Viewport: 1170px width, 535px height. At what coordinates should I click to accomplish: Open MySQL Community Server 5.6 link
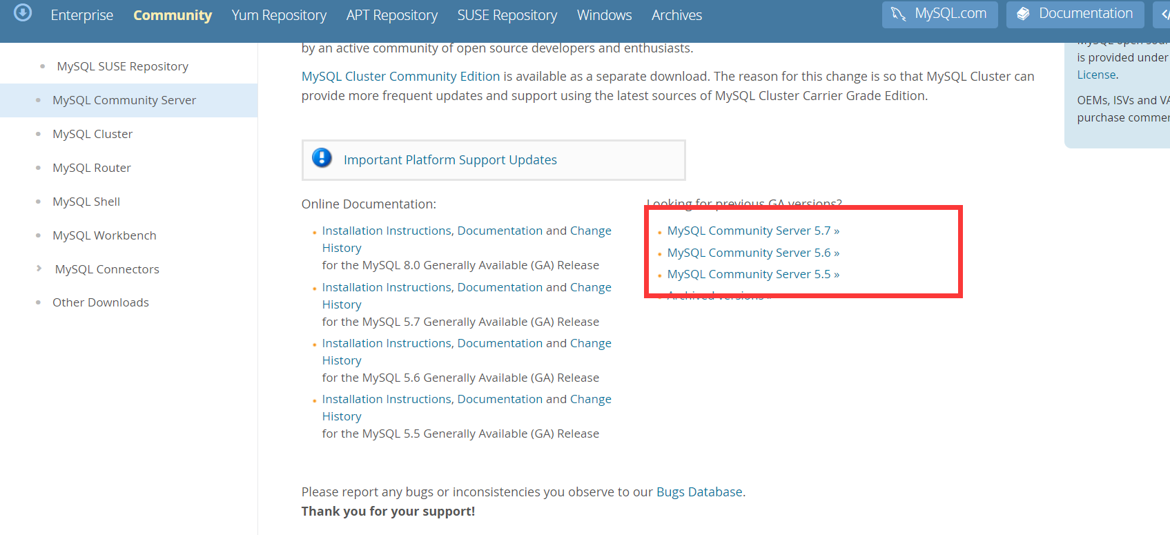click(x=753, y=253)
